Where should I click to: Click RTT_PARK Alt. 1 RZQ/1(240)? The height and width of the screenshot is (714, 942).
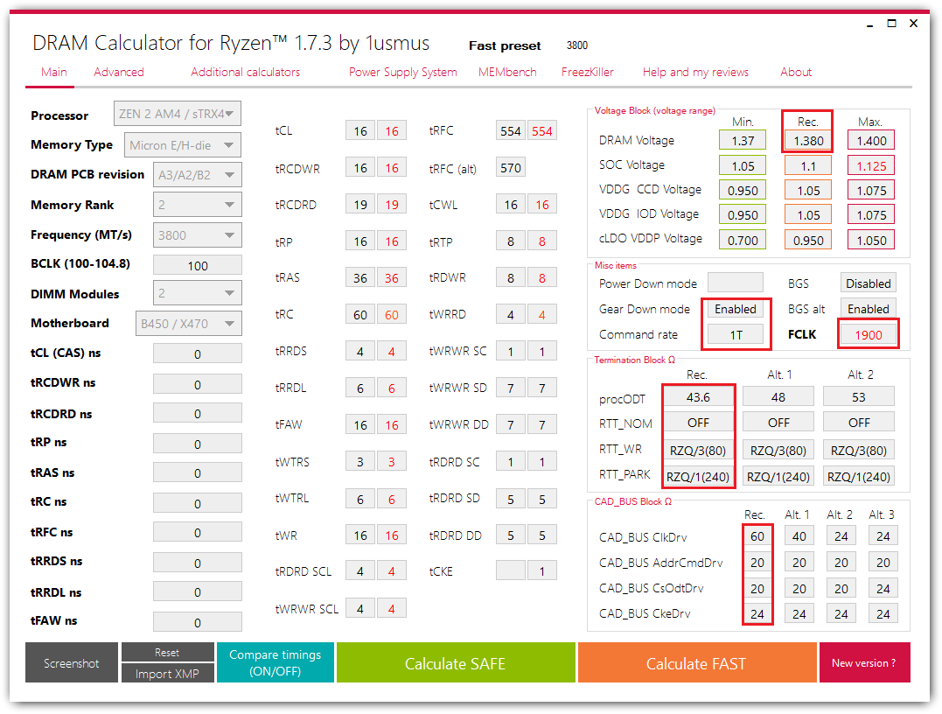coord(778,476)
